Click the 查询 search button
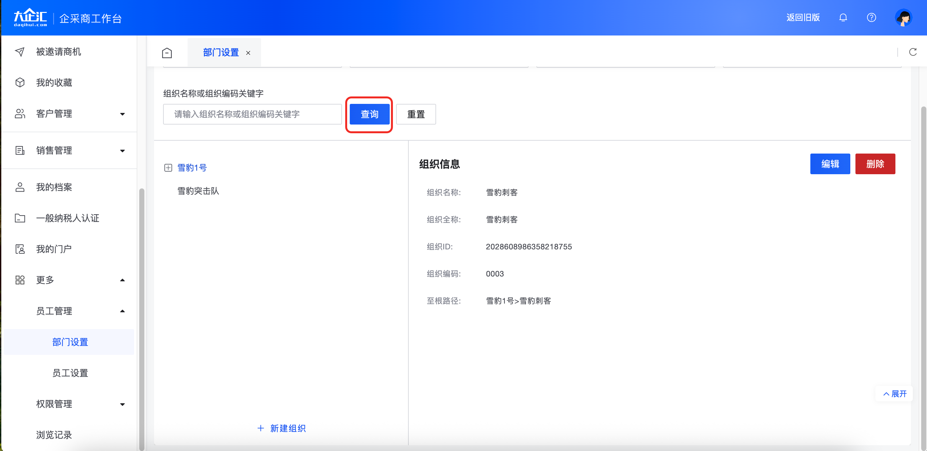 369,114
